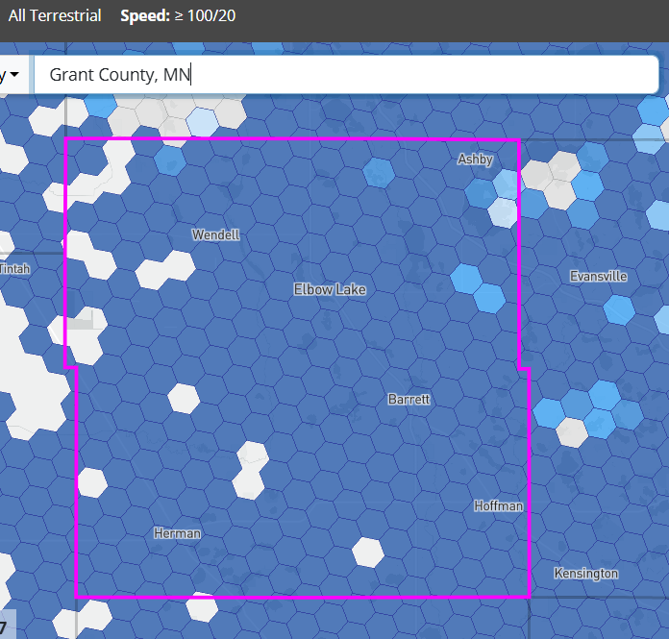Click the Ashby label on the map
The height and width of the screenshot is (639, 669).
tap(475, 160)
